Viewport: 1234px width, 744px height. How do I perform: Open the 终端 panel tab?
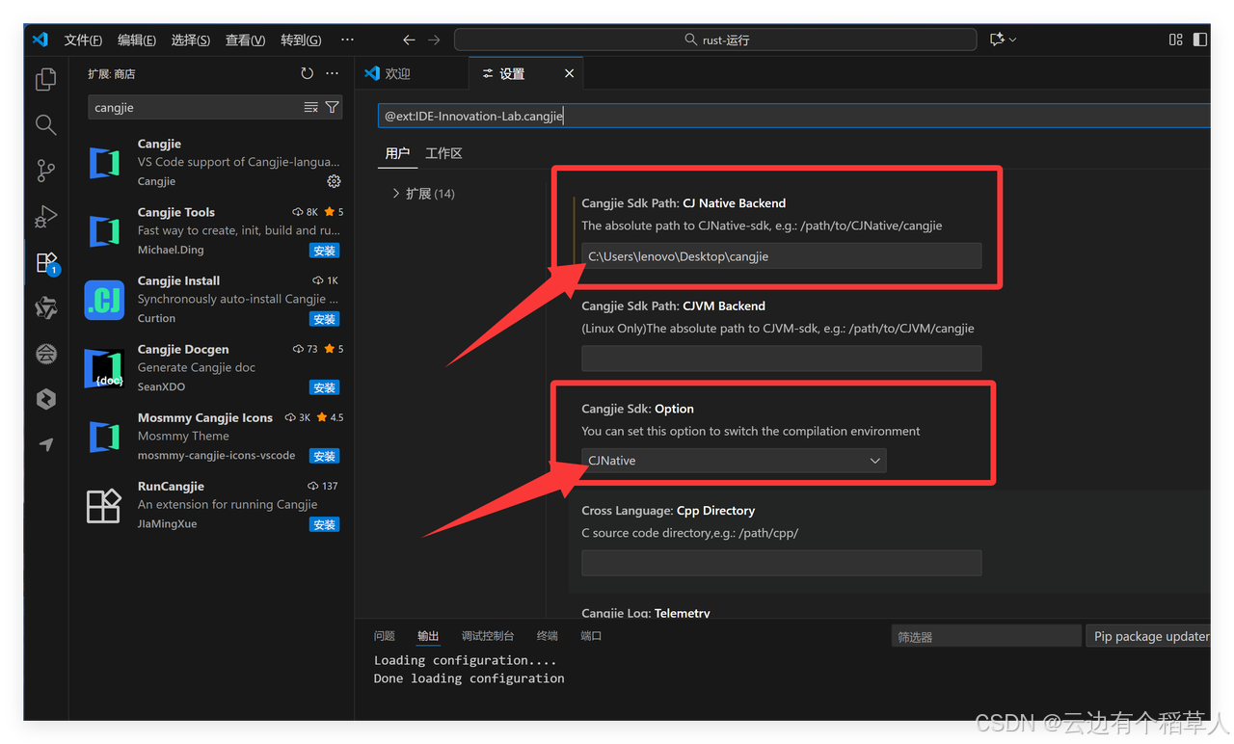pyautogui.click(x=547, y=636)
